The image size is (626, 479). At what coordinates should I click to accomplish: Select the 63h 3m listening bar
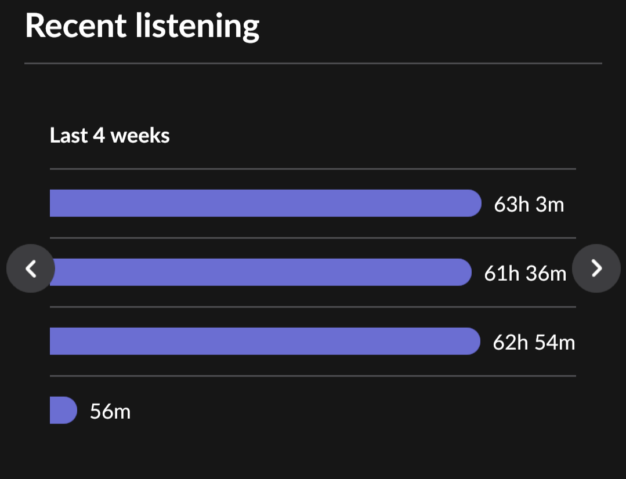pyautogui.click(x=266, y=203)
